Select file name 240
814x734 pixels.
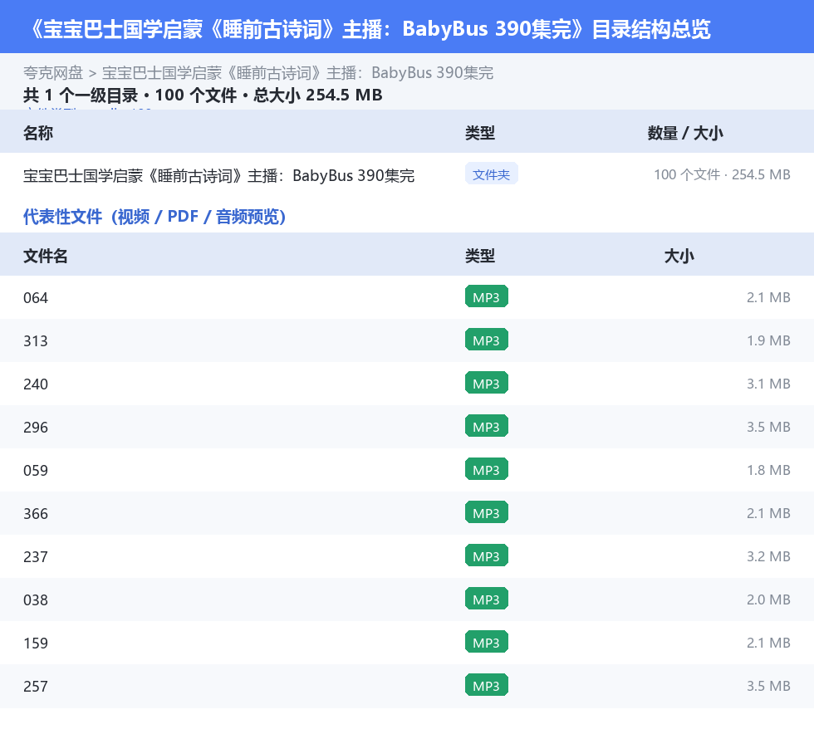(x=35, y=384)
